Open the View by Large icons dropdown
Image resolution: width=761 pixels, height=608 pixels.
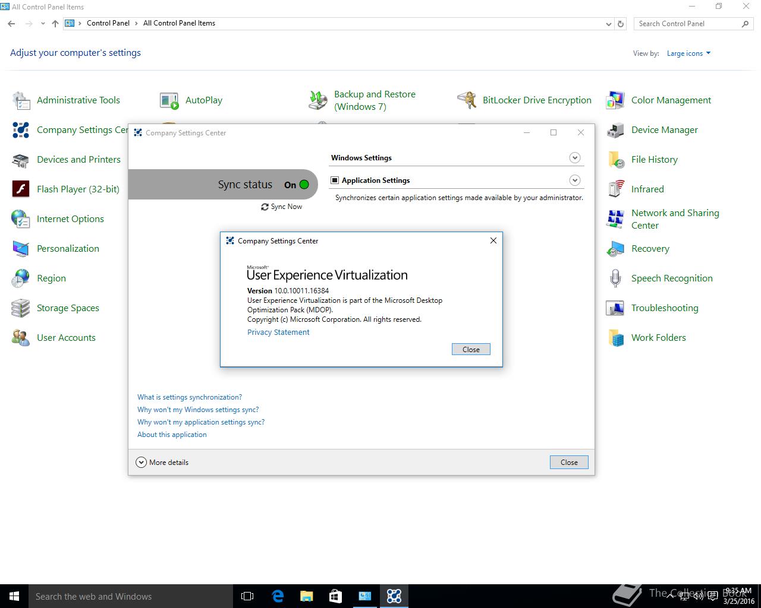(x=688, y=53)
